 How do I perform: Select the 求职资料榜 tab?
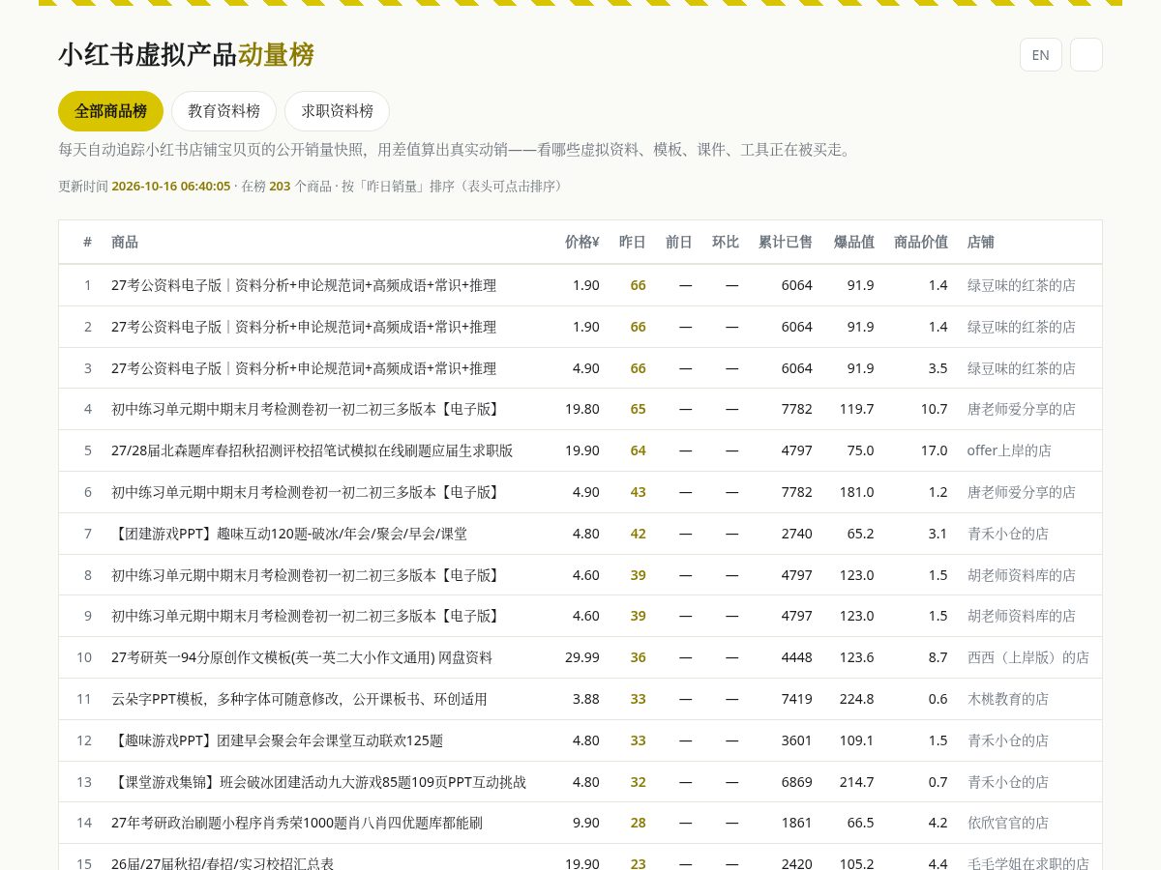(x=337, y=111)
